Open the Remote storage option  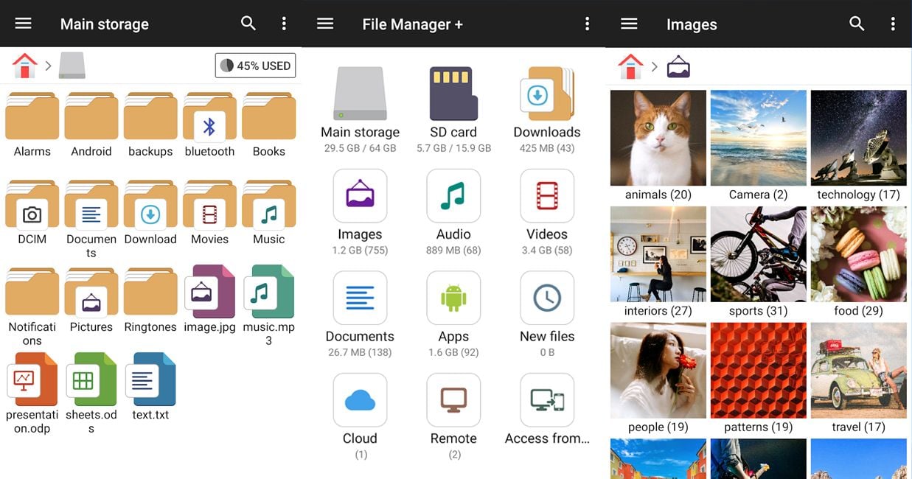(x=453, y=416)
